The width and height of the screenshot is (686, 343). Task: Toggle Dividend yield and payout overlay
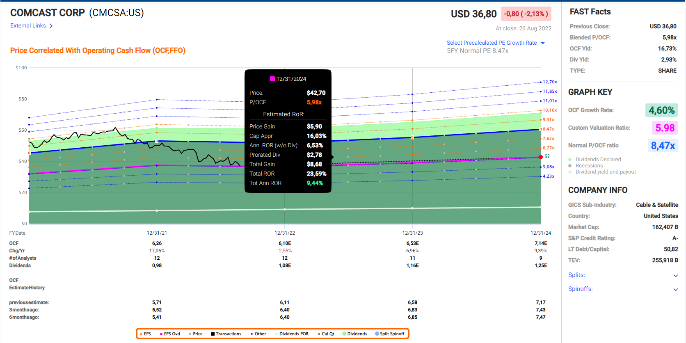570,172
